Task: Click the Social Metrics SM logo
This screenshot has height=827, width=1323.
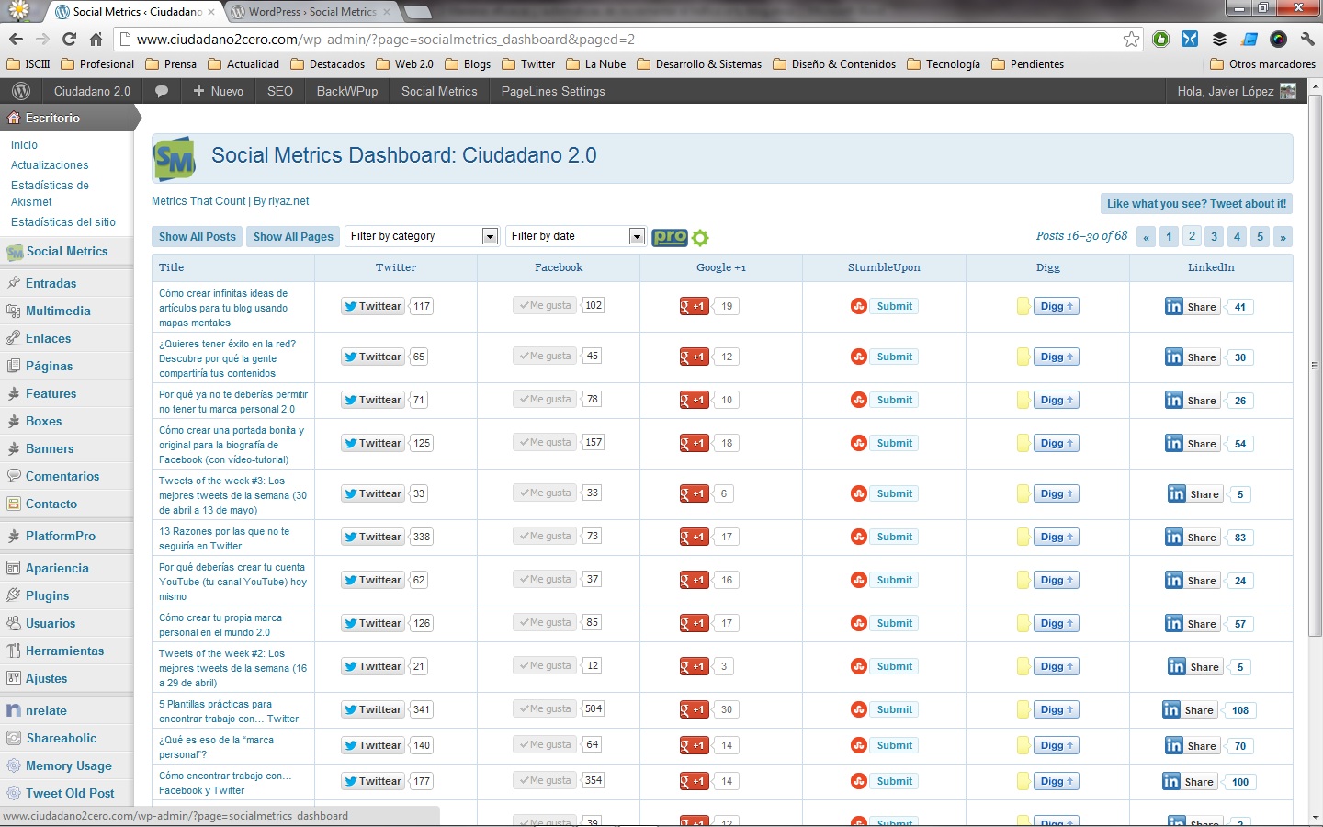Action: click(x=175, y=159)
